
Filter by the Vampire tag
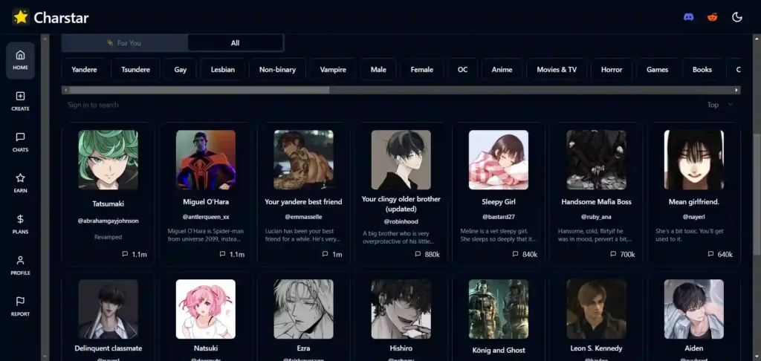point(333,70)
